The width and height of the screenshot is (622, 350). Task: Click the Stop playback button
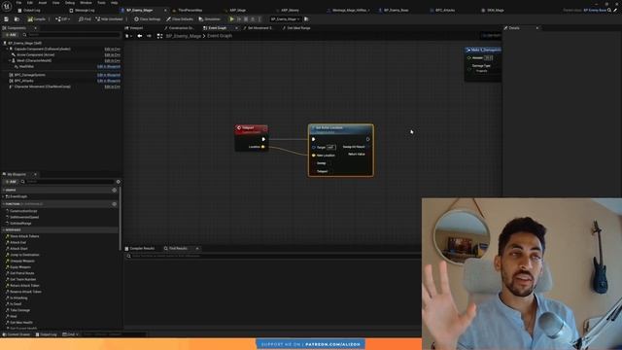(x=246, y=19)
